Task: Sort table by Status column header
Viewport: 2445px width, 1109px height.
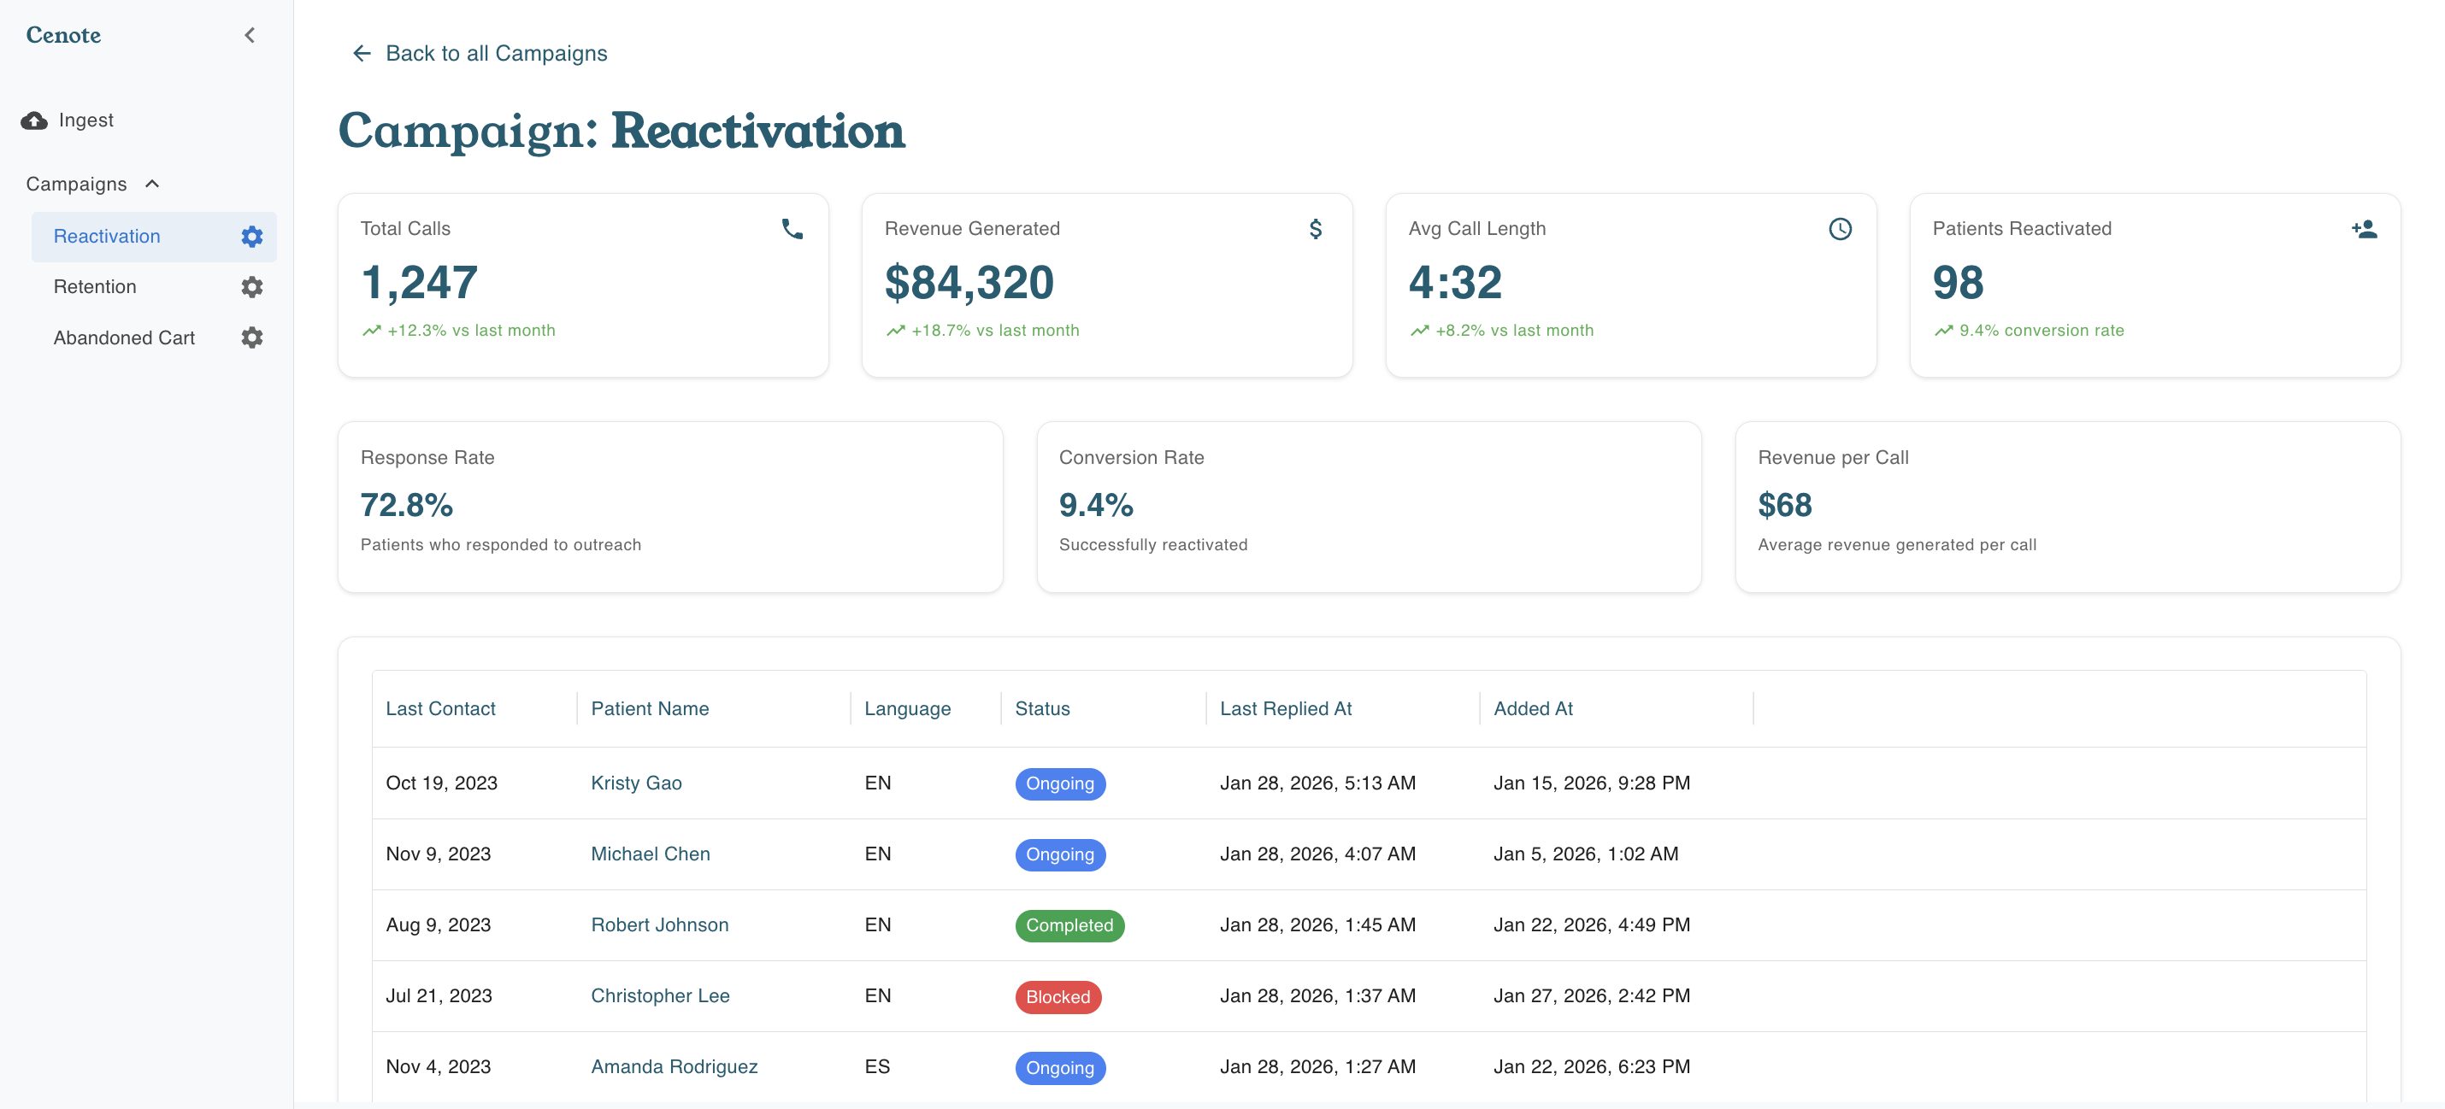Action: pyautogui.click(x=1042, y=708)
